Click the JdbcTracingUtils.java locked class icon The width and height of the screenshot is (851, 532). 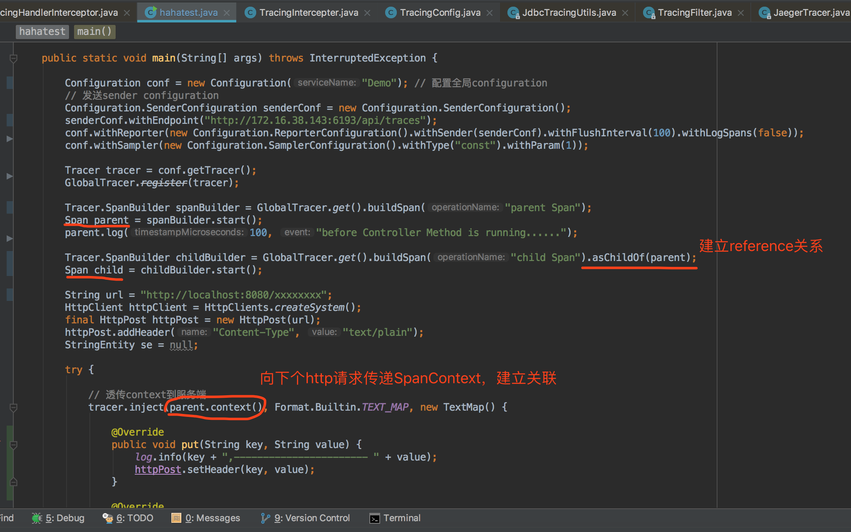(x=514, y=13)
